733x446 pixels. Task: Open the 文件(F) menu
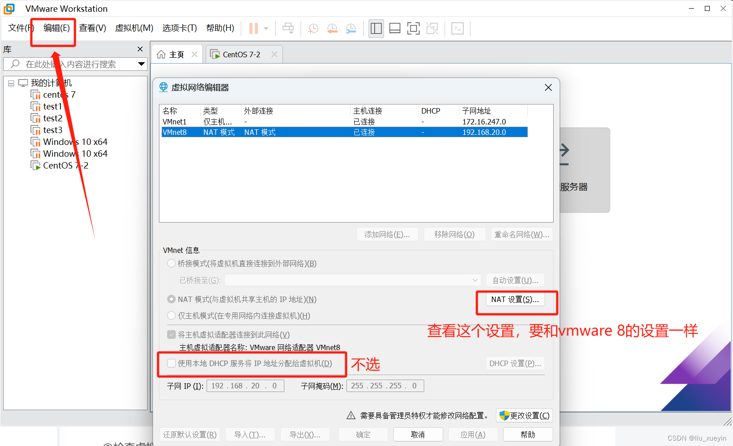(x=21, y=28)
